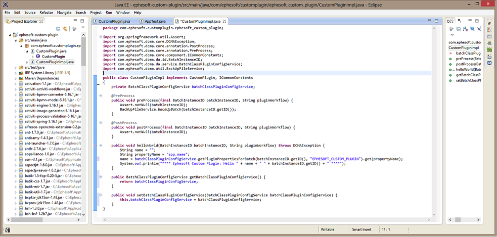Toggle folding of getBatchClassPluginConfigService method
Image resolution: width=497 pixels, height=237 pixels.
point(101,177)
